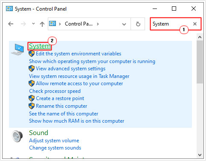Image resolution: width=206 pixels, height=161 pixels.
Task: Open the recent locations dropdown arrow
Action: (33, 23)
